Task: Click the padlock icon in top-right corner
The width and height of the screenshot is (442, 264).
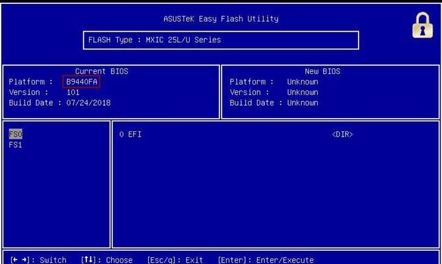Action: 421,26
